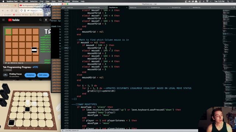Open the Sublime Text application menu
This screenshot has height=132, width=236.
point(12,1)
